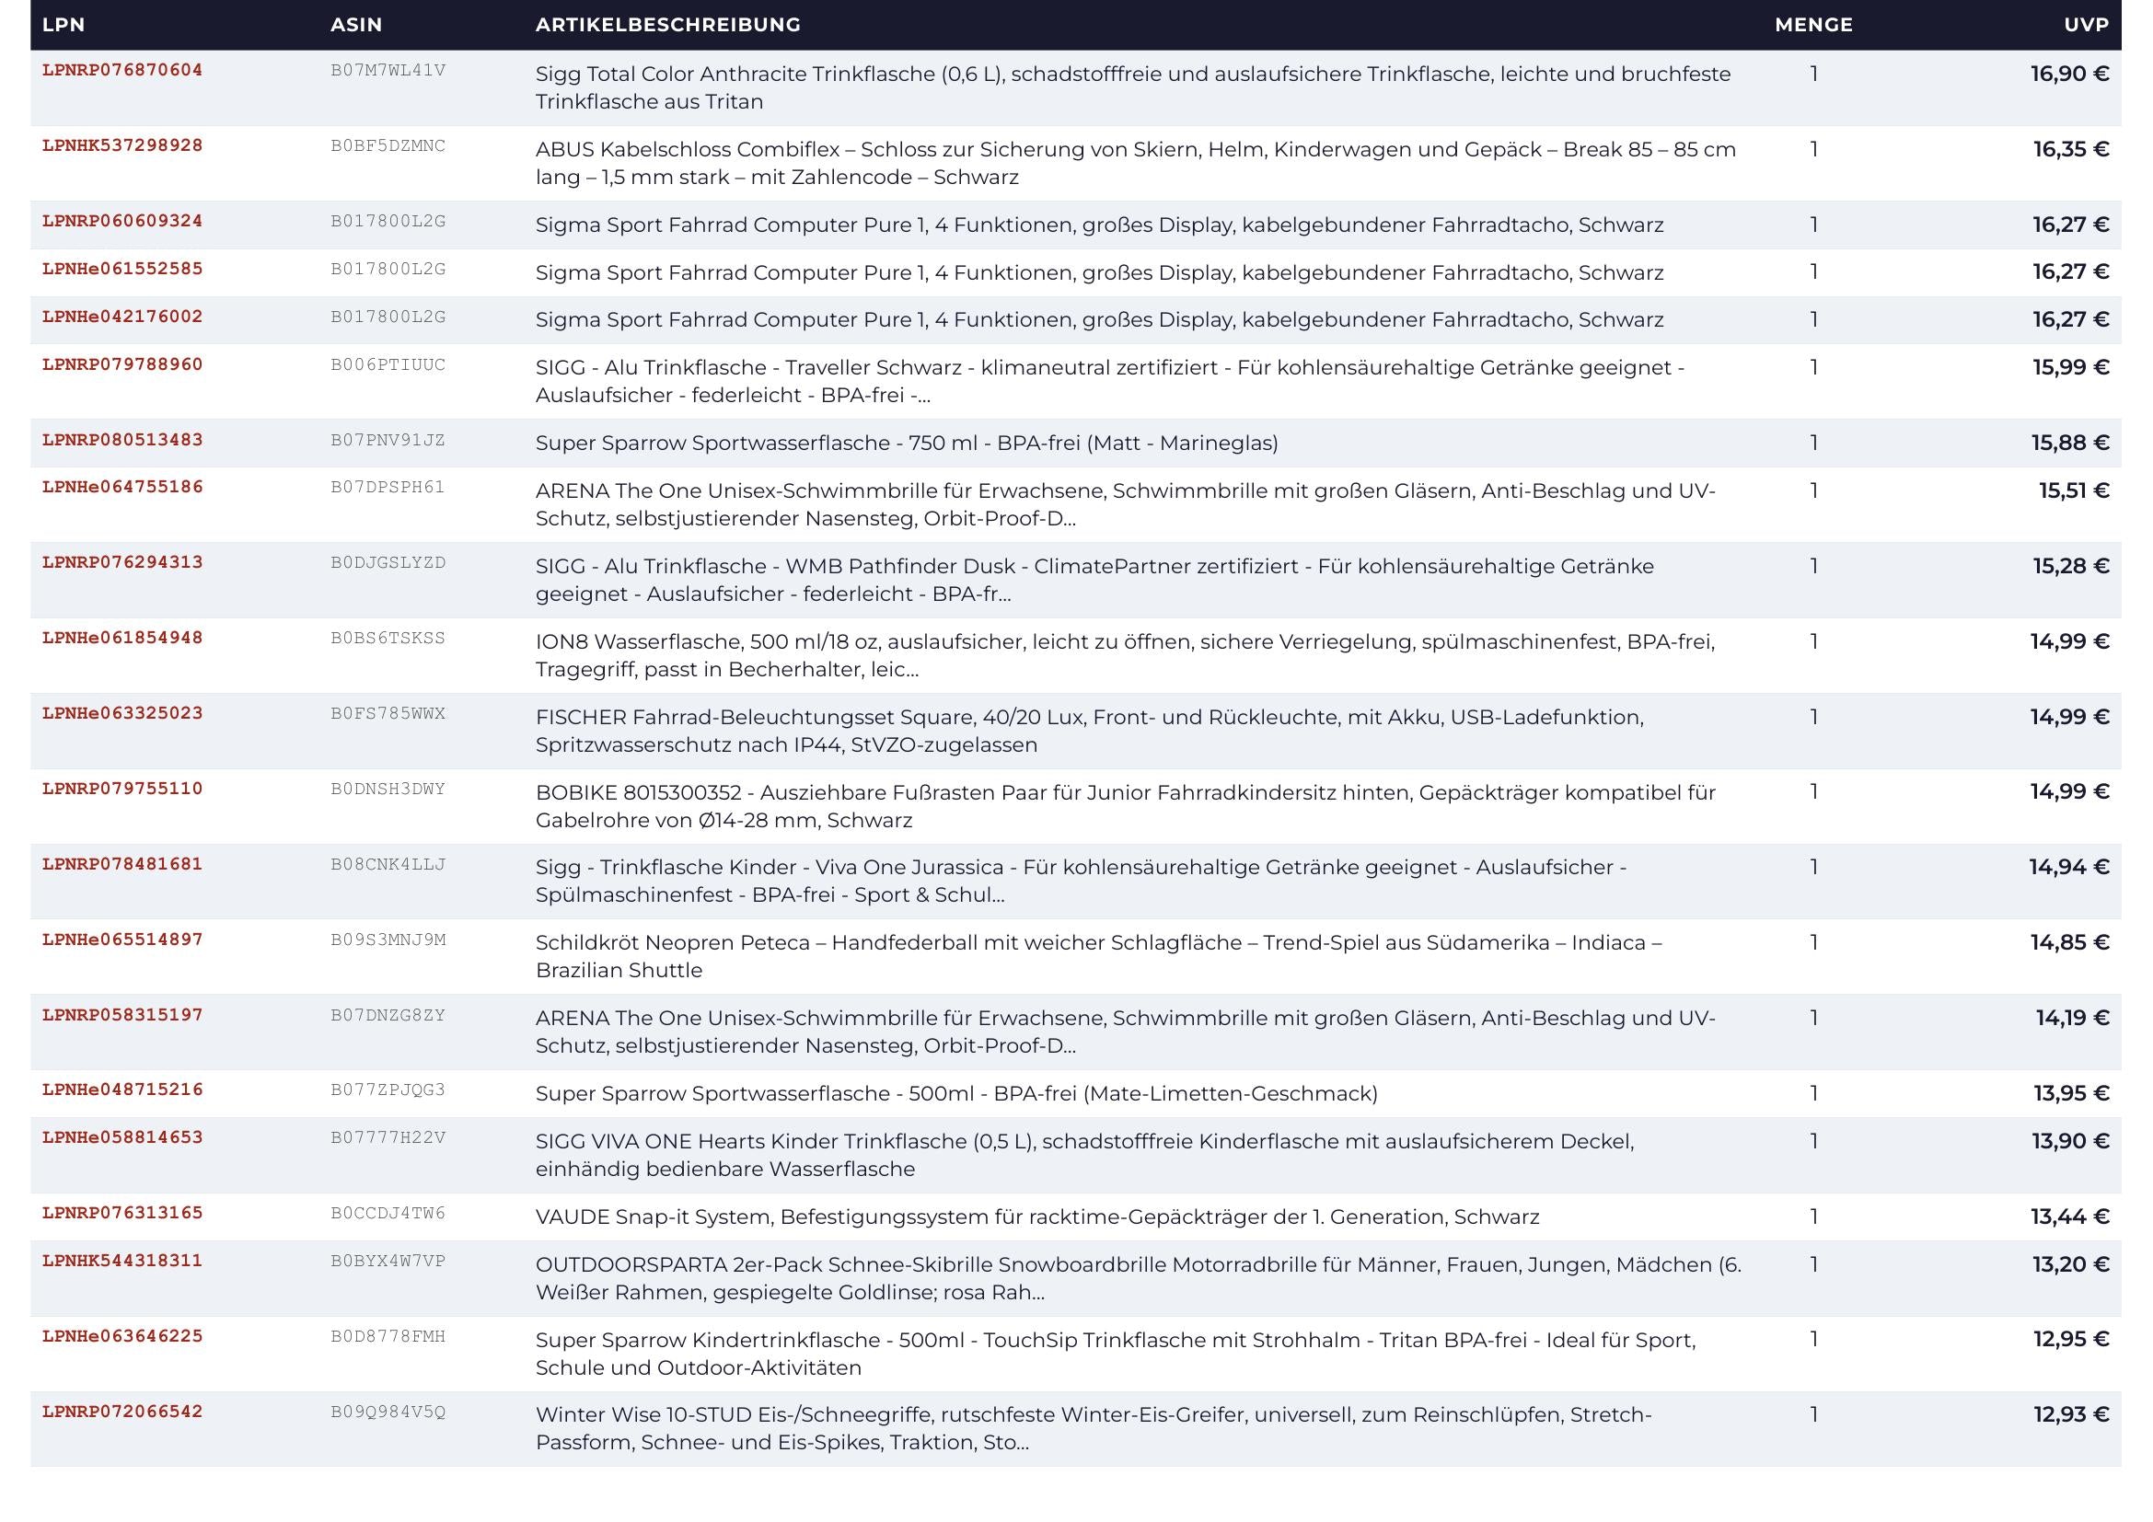Screen dimensions: 2153x1522
Task: Select LPN LPNRP079755110
Action: (x=122, y=789)
